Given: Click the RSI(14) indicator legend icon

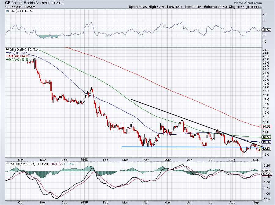Looking at the screenshot, I should pyautogui.click(x=7, y=11).
